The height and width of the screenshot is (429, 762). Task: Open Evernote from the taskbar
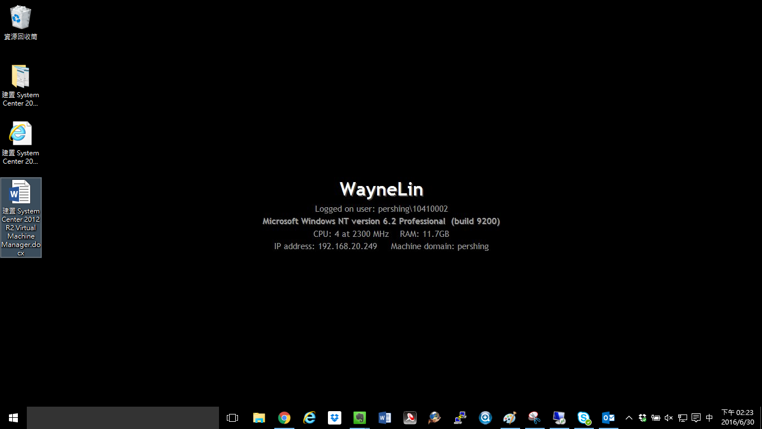coord(360,418)
